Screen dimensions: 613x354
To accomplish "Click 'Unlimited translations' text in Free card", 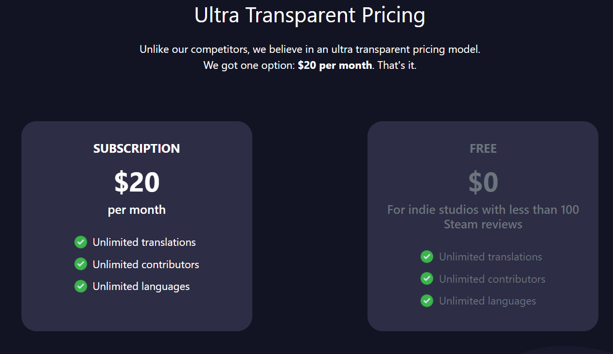I will [490, 257].
